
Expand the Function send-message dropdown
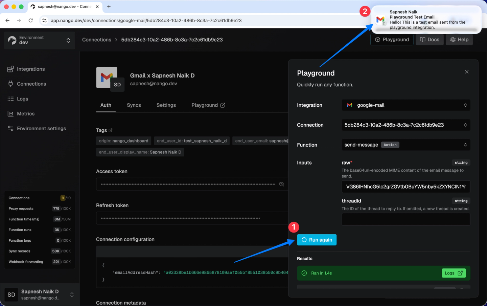(406, 145)
